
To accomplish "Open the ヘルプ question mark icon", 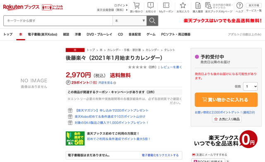I will pos(239,5).
